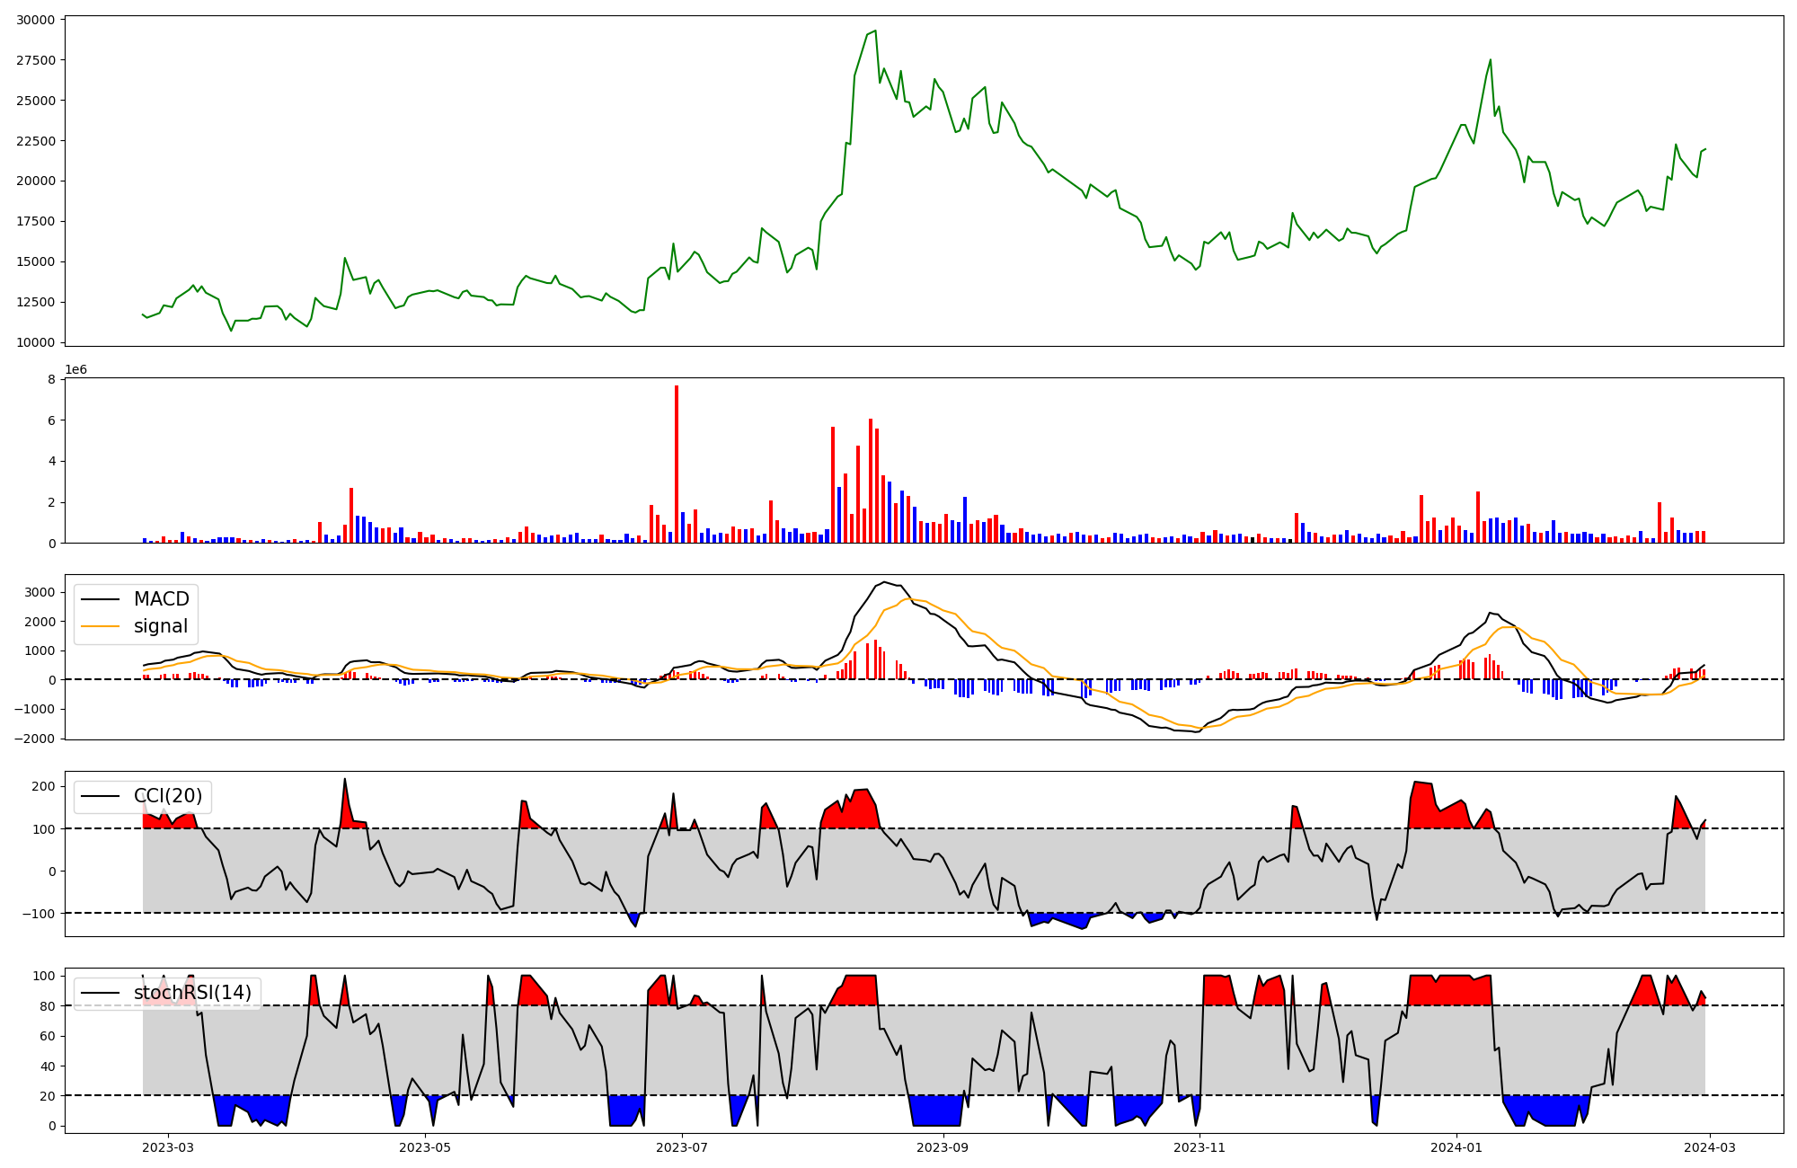Click the 2023-03 x-axis date label
This screenshot has height=1168, width=1797.
click(x=168, y=1147)
